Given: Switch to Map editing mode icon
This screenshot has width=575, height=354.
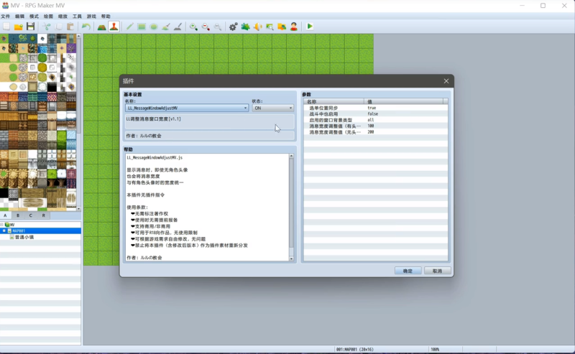Looking at the screenshot, I should coord(102,27).
